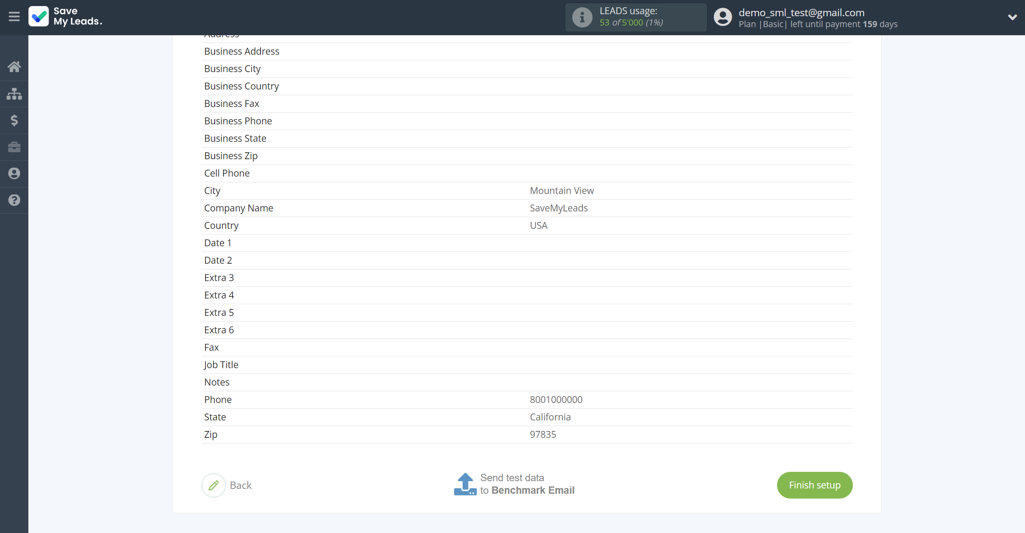The width and height of the screenshot is (1025, 533).
Task: Click the Finish setup button
Action: point(814,485)
